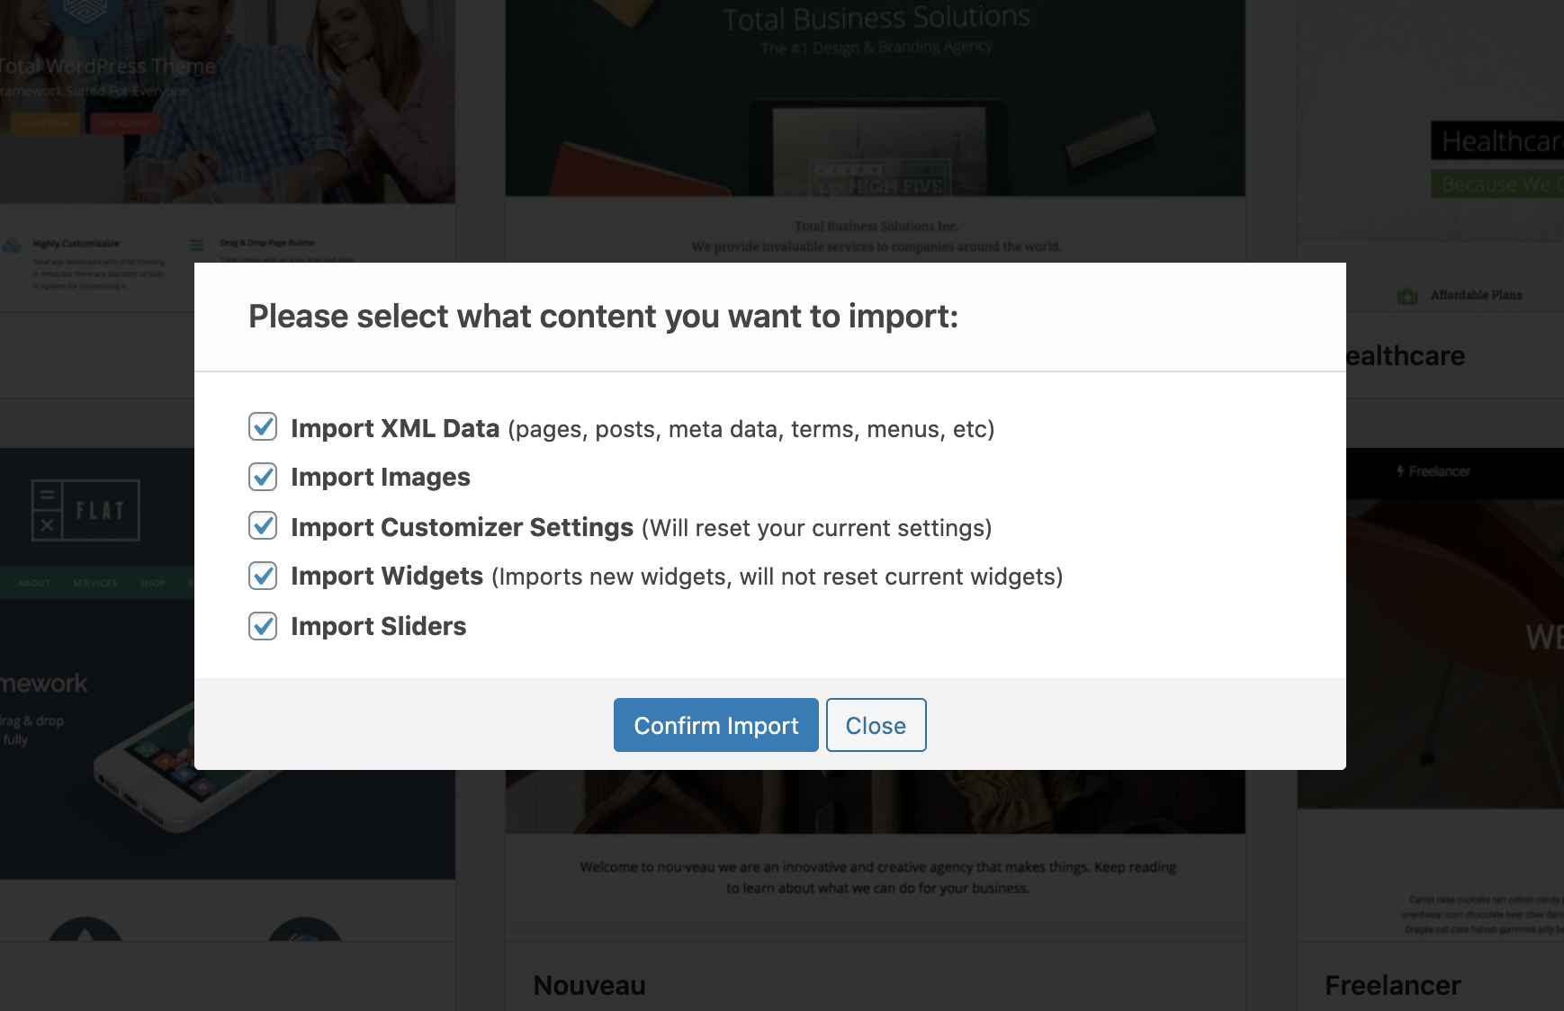This screenshot has height=1011, width=1564.
Task: Click the FLAT logo mark
Action: [x=86, y=510]
